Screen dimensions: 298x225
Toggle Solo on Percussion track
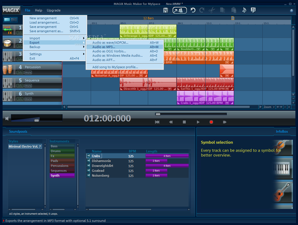(20, 73)
